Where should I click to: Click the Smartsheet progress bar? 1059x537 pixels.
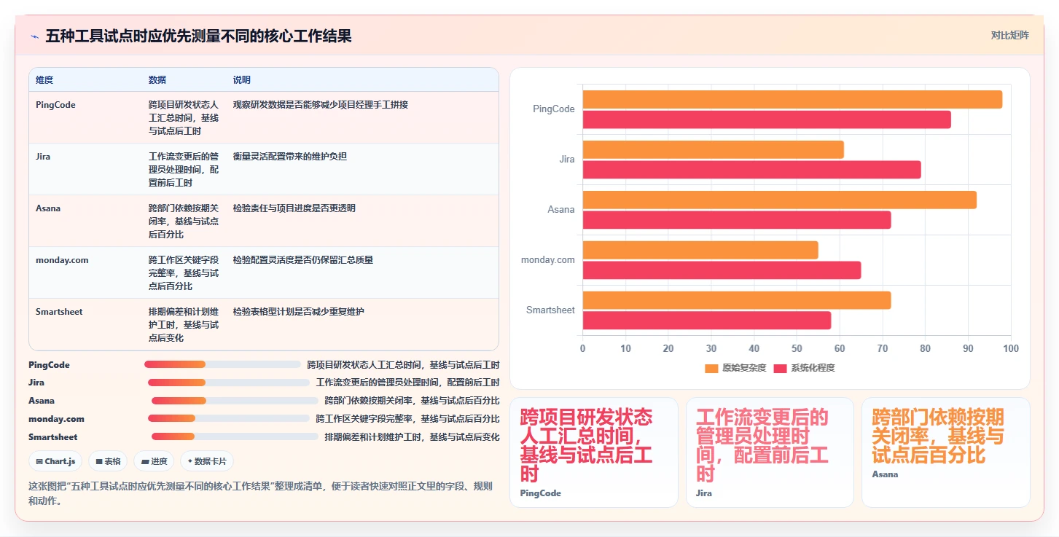[235, 436]
